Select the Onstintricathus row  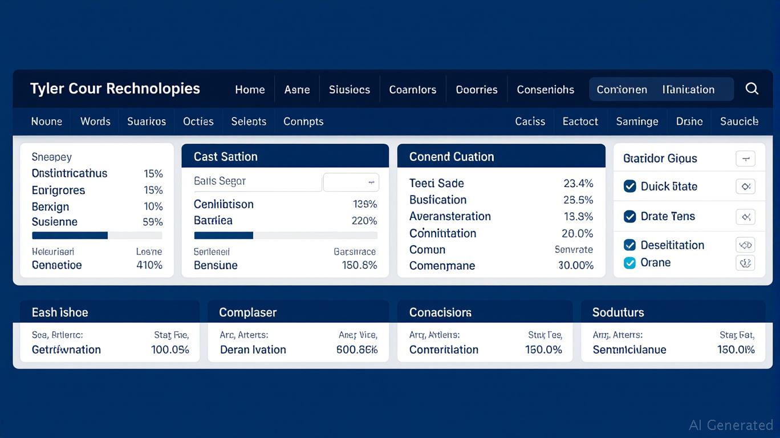97,173
